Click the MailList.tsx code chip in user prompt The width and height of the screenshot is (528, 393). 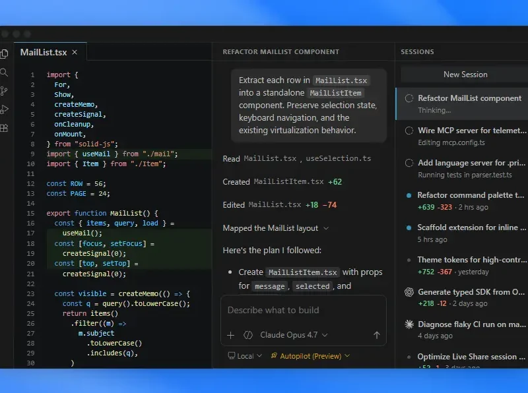(341, 80)
